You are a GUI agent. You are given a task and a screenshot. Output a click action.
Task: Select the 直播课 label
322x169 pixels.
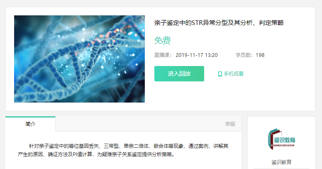pyautogui.click(x=163, y=55)
